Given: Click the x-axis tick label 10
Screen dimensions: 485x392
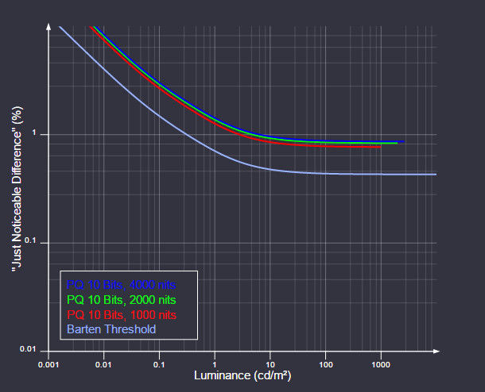Looking at the screenshot, I should click(270, 365).
